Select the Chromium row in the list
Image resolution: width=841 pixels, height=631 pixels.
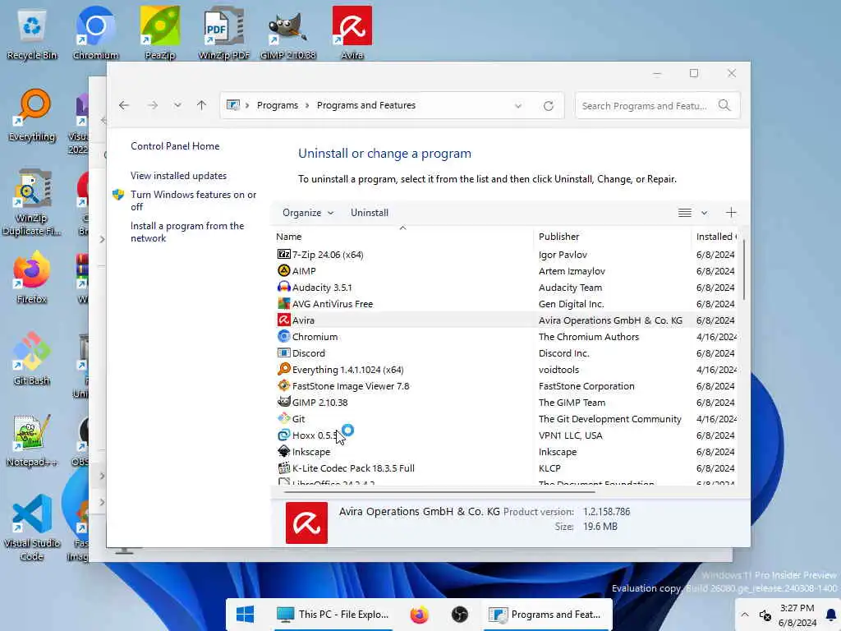(504, 336)
